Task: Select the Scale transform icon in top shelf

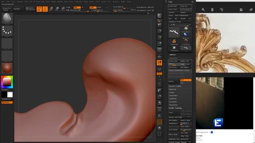Action: [57, 9]
